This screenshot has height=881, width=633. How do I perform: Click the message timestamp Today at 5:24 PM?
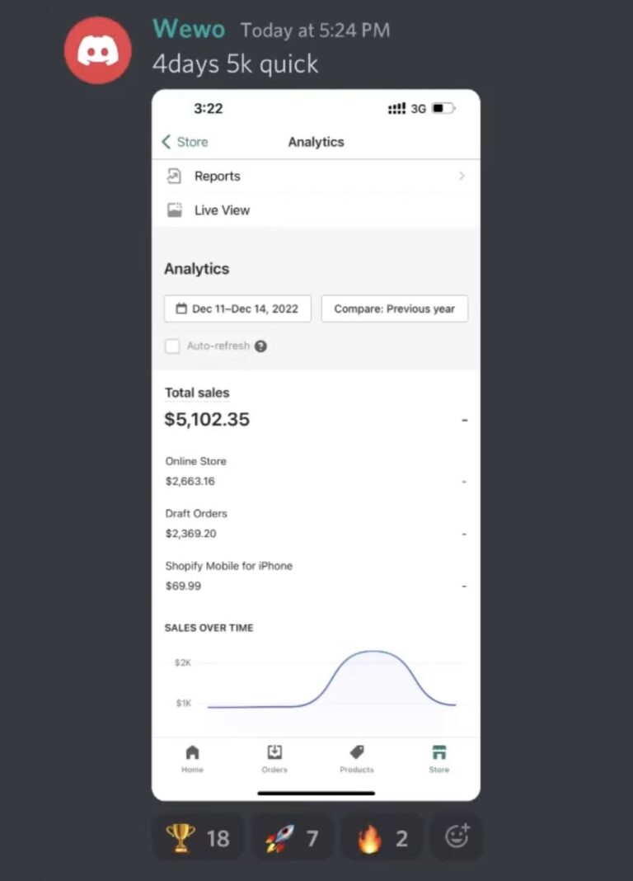coord(316,31)
